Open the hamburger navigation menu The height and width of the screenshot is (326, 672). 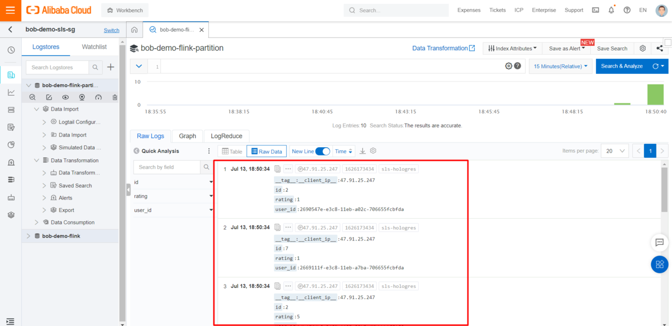point(10,10)
